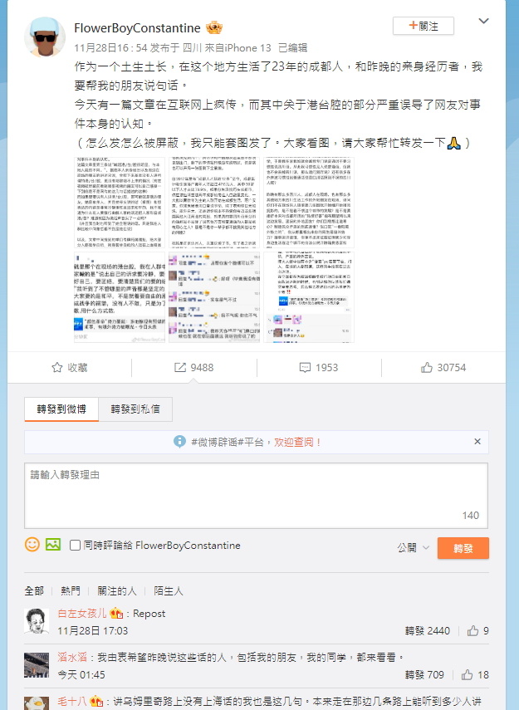Click the +關注 follow button
This screenshot has width=519, height=710.
424,26
